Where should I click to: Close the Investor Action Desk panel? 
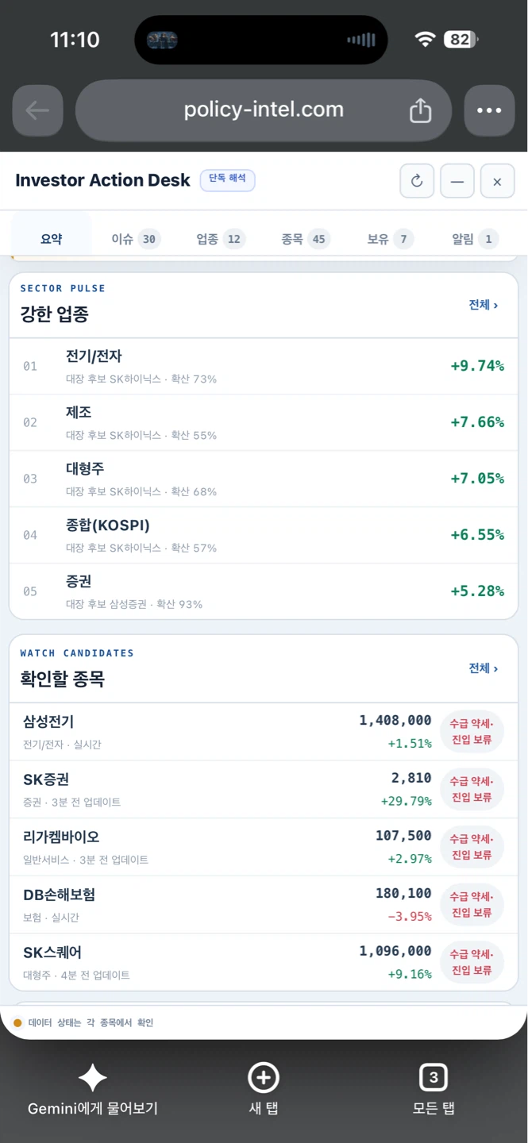(497, 181)
